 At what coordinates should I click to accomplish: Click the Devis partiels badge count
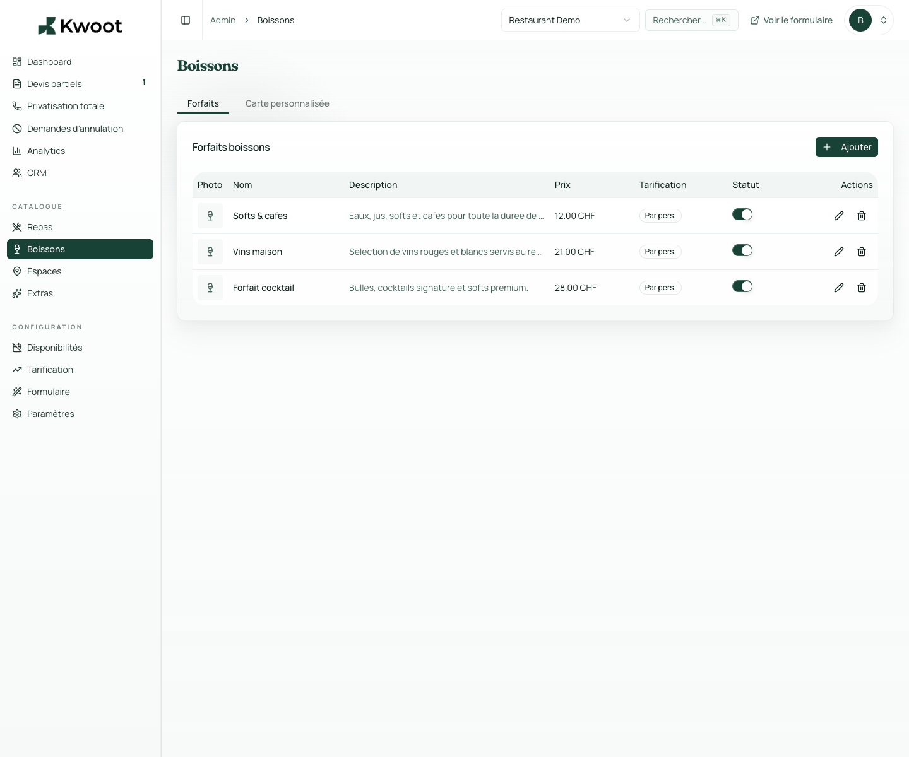pyautogui.click(x=144, y=83)
